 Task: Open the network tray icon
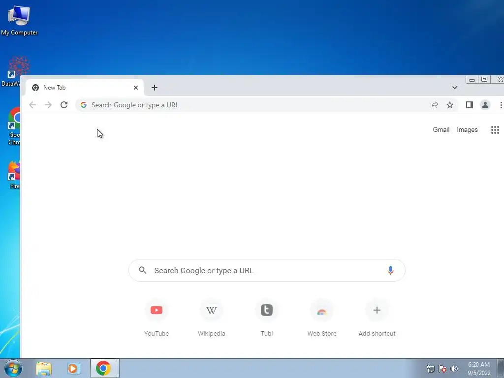(x=430, y=369)
